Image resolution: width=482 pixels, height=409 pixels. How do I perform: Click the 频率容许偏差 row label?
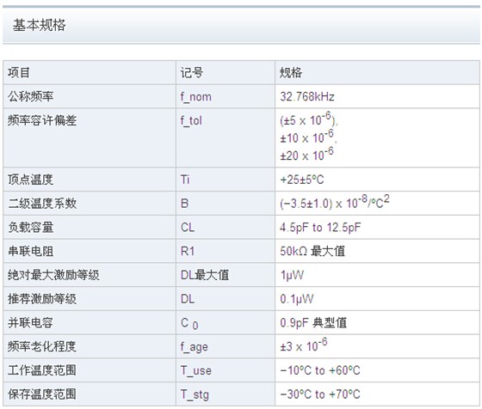point(42,120)
